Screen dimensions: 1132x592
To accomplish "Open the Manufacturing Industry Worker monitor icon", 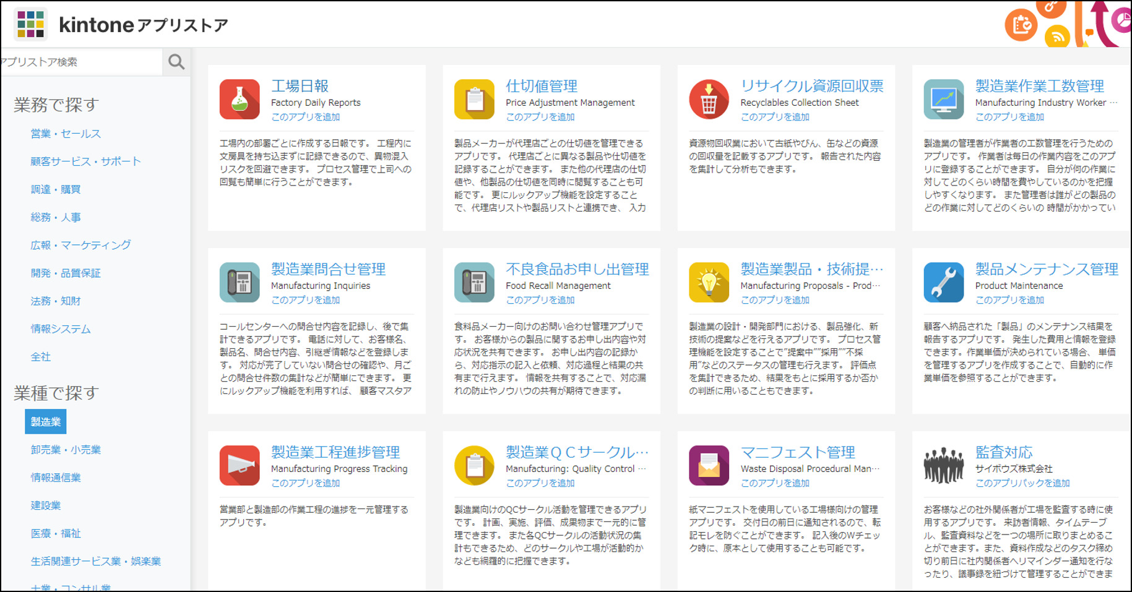I will point(944,99).
